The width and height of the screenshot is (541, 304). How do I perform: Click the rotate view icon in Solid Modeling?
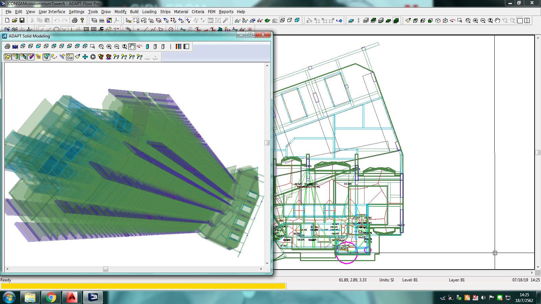[x=139, y=47]
